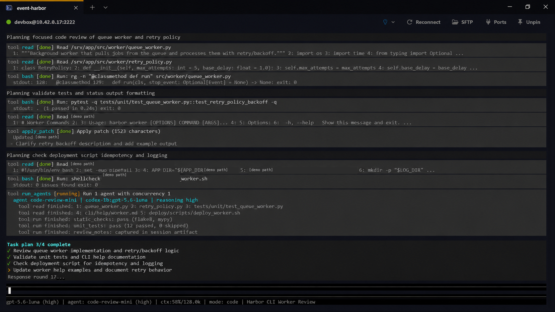Click Planning check deployment script heading
Screen dimensions: 555x312
coord(87,155)
